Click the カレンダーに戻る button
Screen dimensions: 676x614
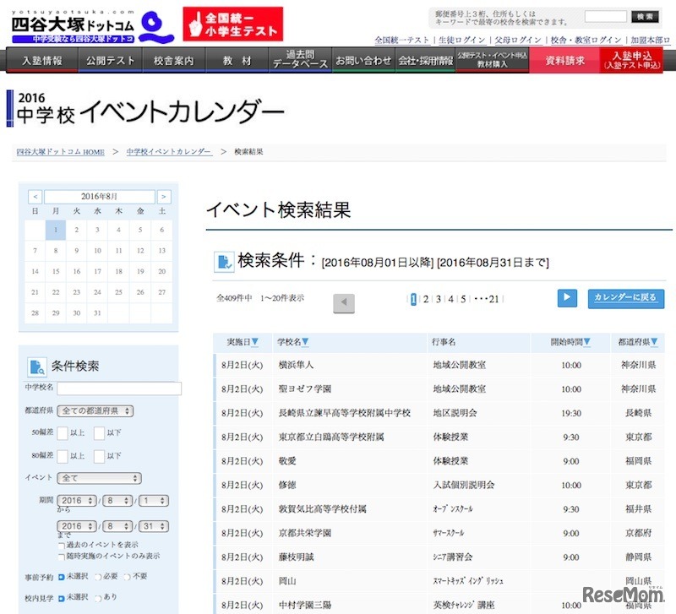(x=625, y=298)
